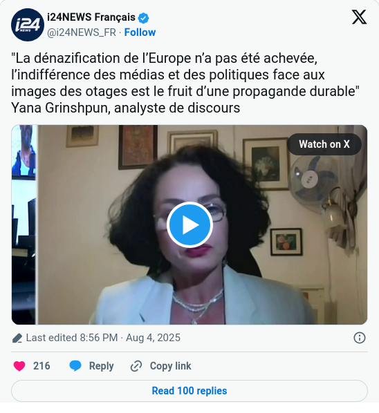Image resolution: width=379 pixels, height=413 pixels.
Task: Click the Copy link text
Action: [x=170, y=366]
